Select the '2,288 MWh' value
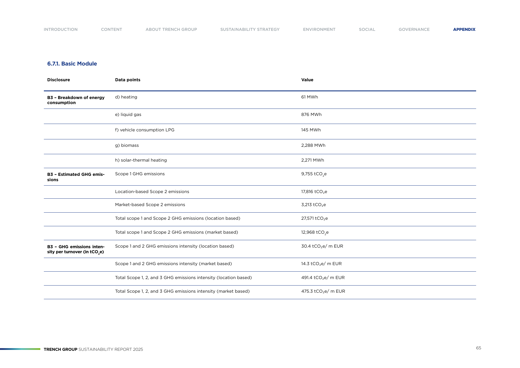The height and width of the screenshot is (368, 520). [x=313, y=145]
